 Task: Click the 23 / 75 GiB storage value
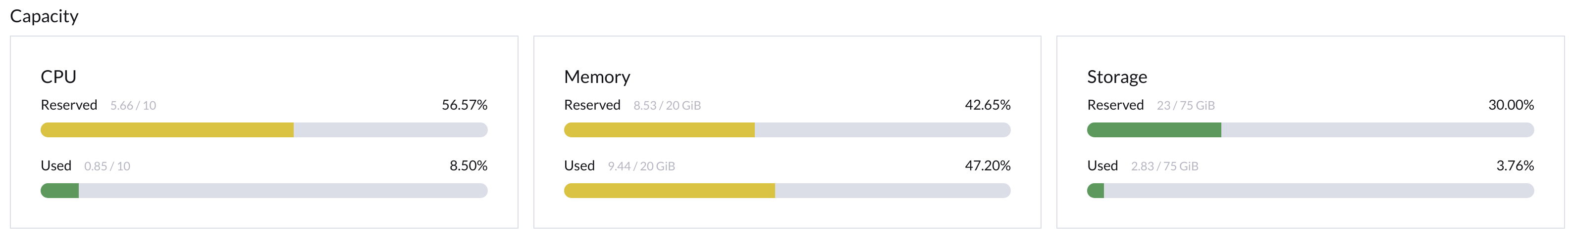[x=1185, y=106]
